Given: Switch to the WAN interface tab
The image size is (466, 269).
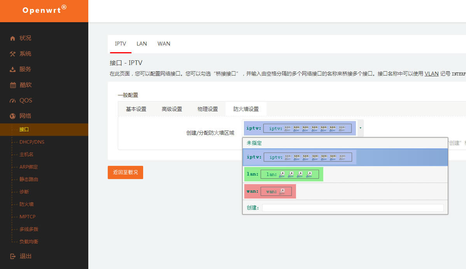Looking at the screenshot, I should tap(164, 44).
